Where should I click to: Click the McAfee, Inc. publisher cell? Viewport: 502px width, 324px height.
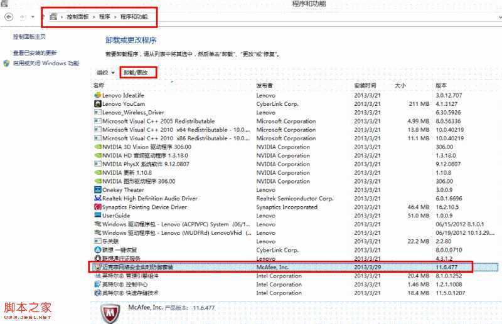coord(272,267)
